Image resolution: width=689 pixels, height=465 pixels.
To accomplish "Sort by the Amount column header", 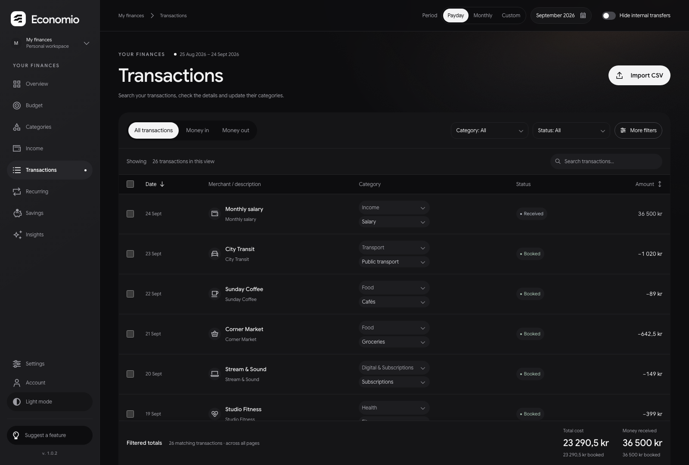I will click(x=649, y=184).
